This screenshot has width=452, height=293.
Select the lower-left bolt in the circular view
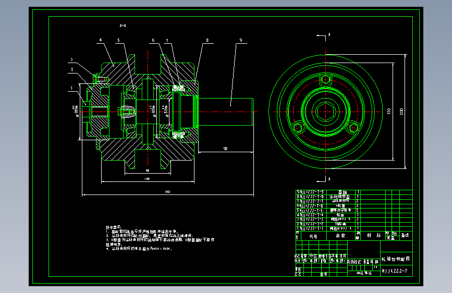[x=298, y=127]
